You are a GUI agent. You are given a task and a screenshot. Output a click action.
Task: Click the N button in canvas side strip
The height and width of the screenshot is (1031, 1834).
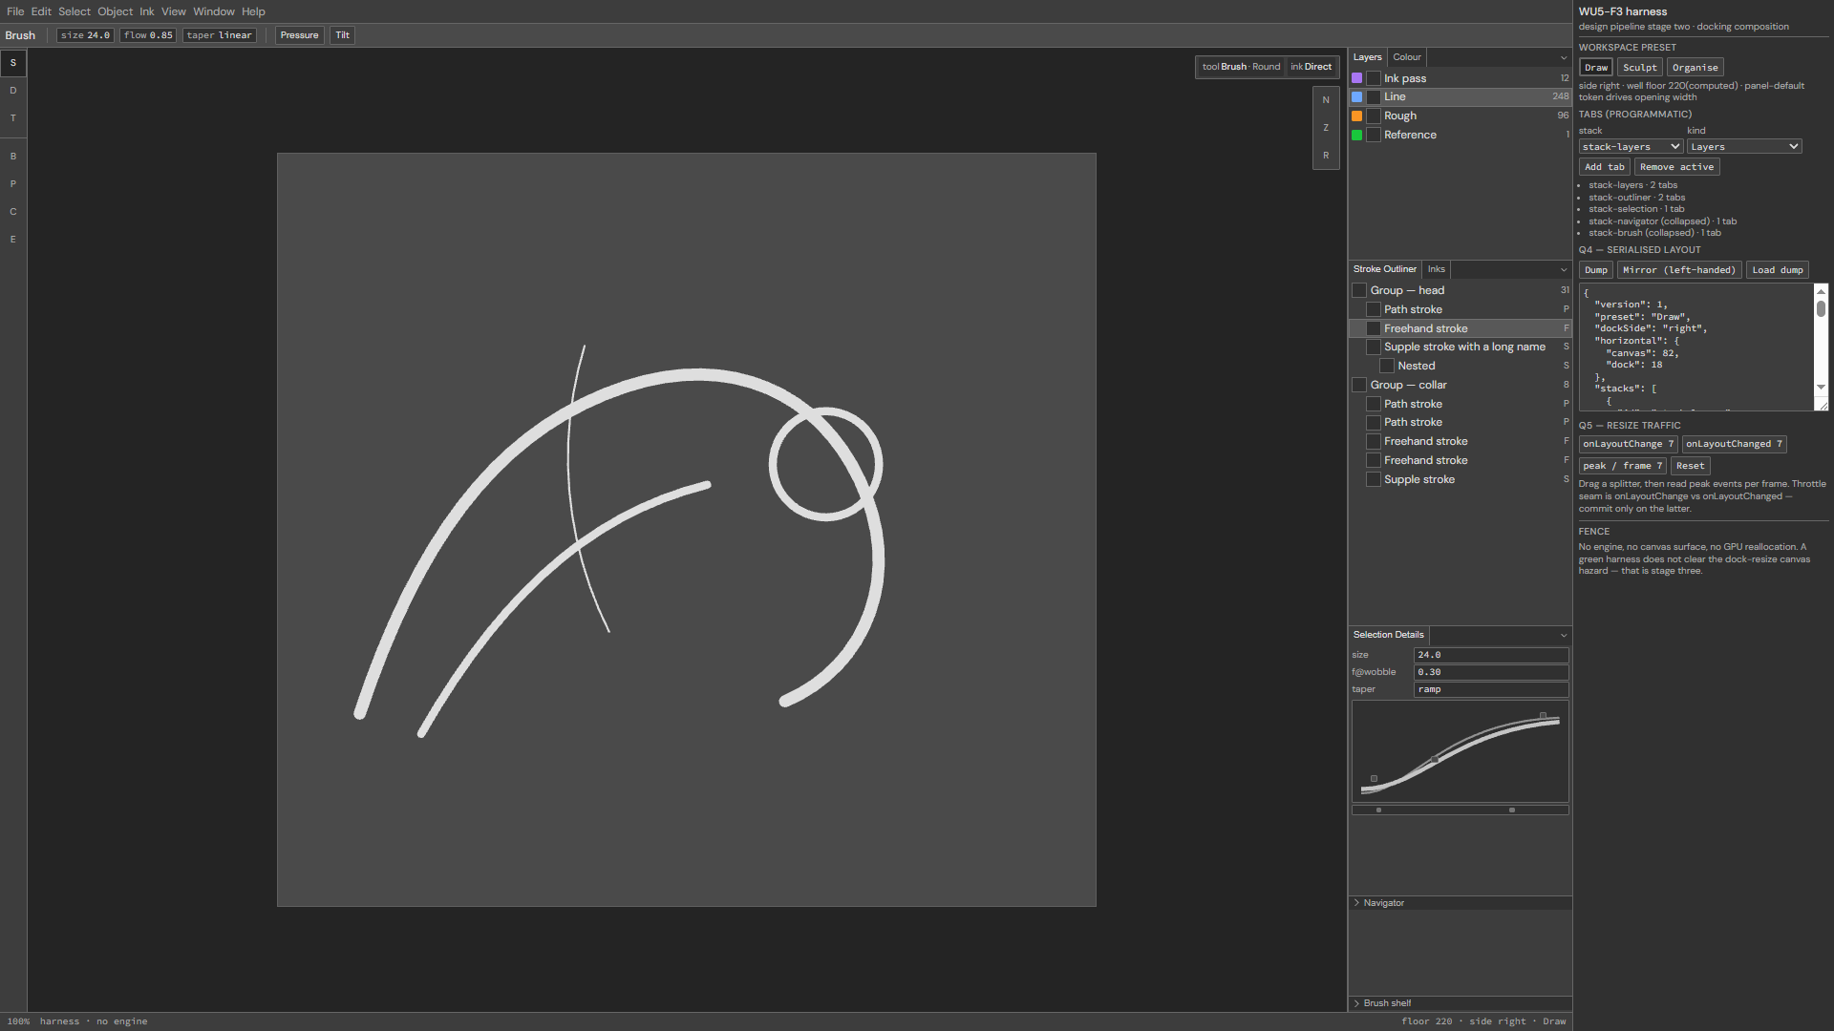point(1326,100)
